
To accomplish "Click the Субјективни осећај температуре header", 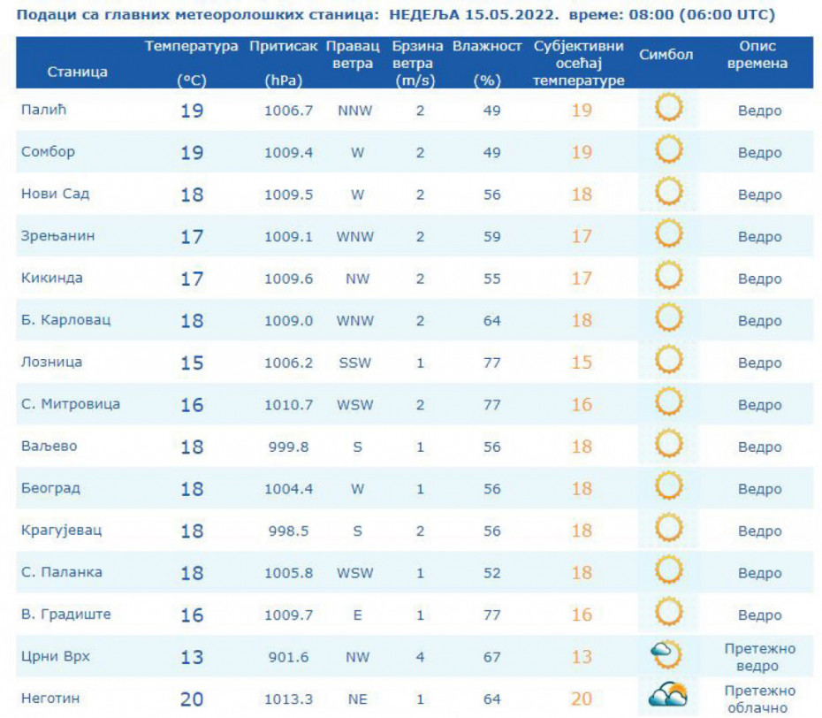I will [x=579, y=63].
